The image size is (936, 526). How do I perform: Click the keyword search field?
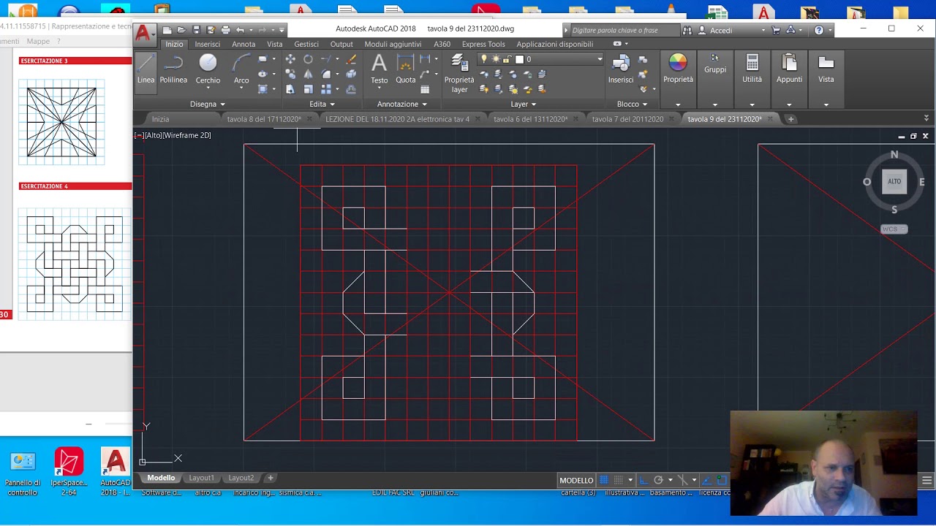click(x=624, y=30)
